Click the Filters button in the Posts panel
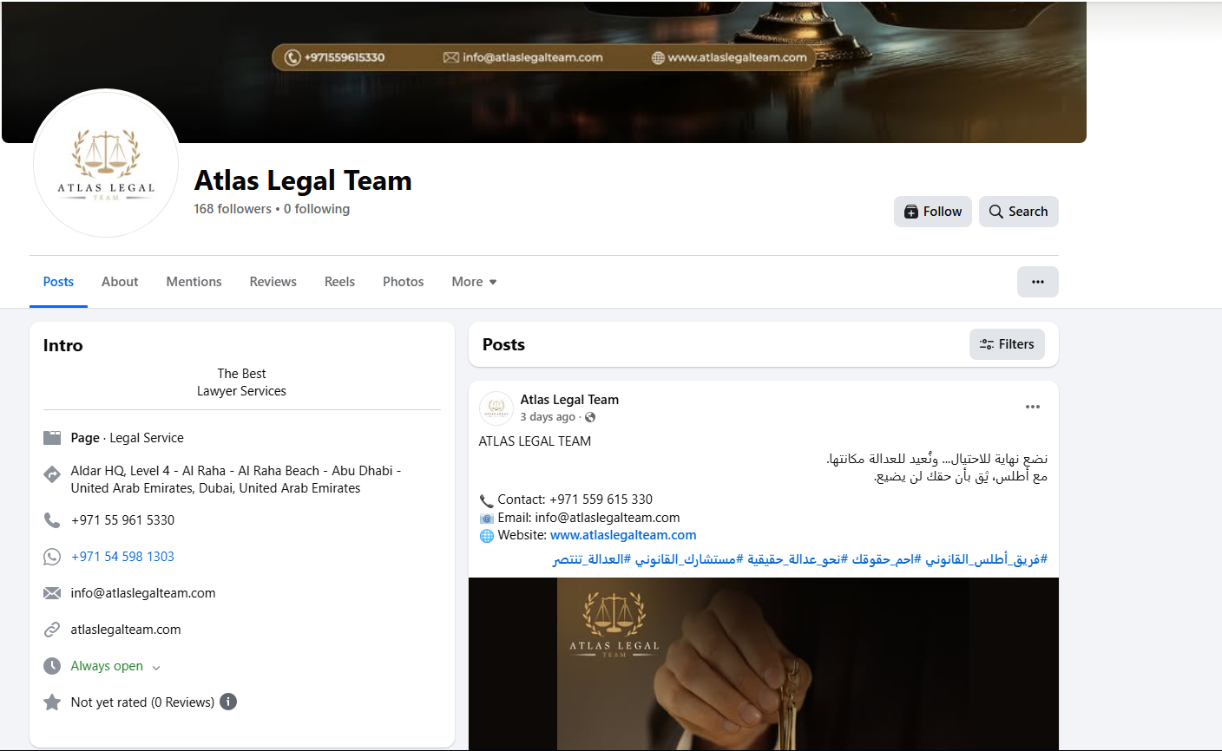This screenshot has height=751, width=1222. pyautogui.click(x=1007, y=343)
